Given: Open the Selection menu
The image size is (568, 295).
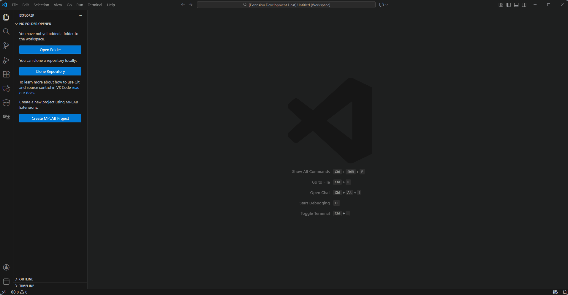Looking at the screenshot, I should [x=41, y=5].
